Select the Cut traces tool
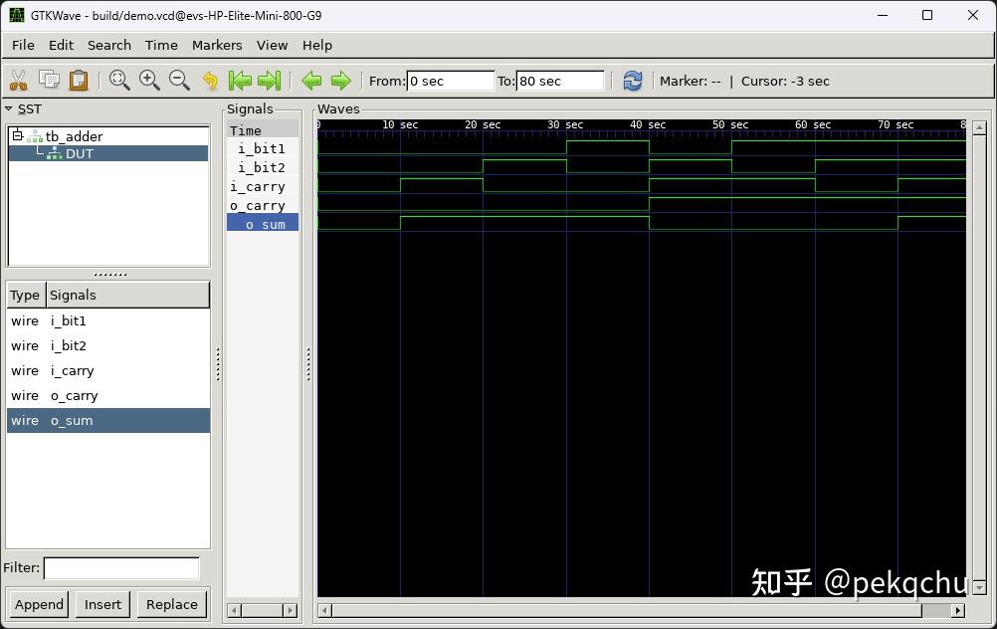This screenshot has height=629, width=997. click(18, 80)
